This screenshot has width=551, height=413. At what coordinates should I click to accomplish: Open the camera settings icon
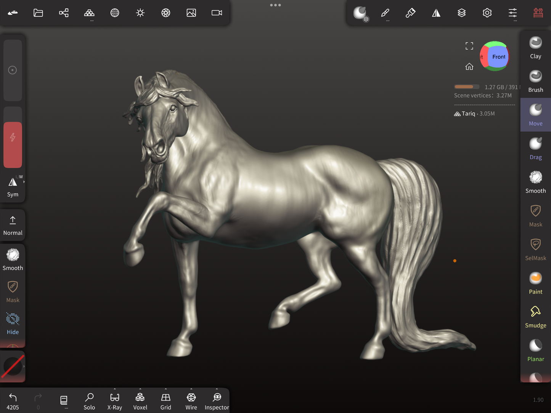(217, 13)
